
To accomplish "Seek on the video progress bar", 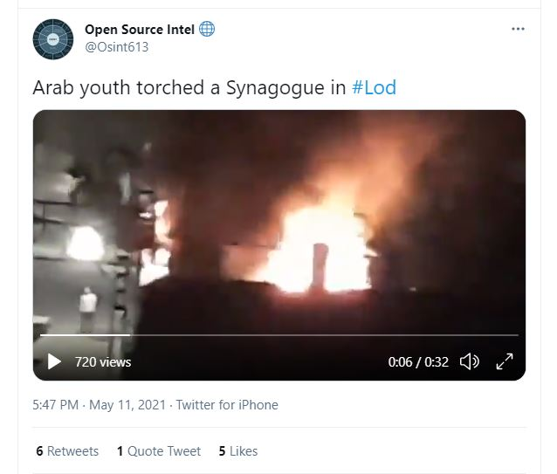I will [x=279, y=335].
